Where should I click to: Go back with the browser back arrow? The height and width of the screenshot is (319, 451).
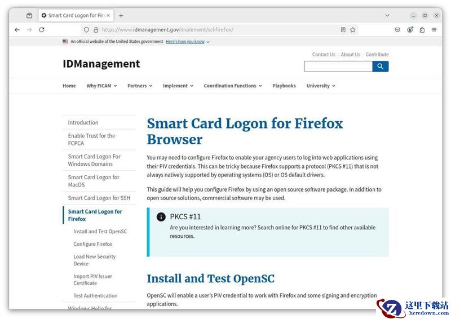[17, 30]
